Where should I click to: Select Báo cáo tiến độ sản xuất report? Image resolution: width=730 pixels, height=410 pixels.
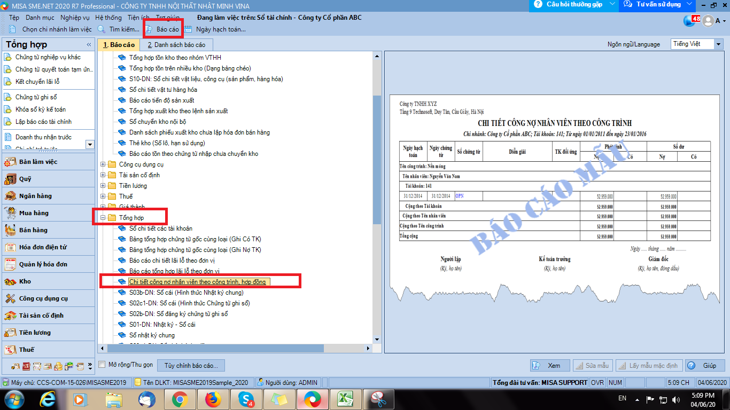(x=161, y=100)
